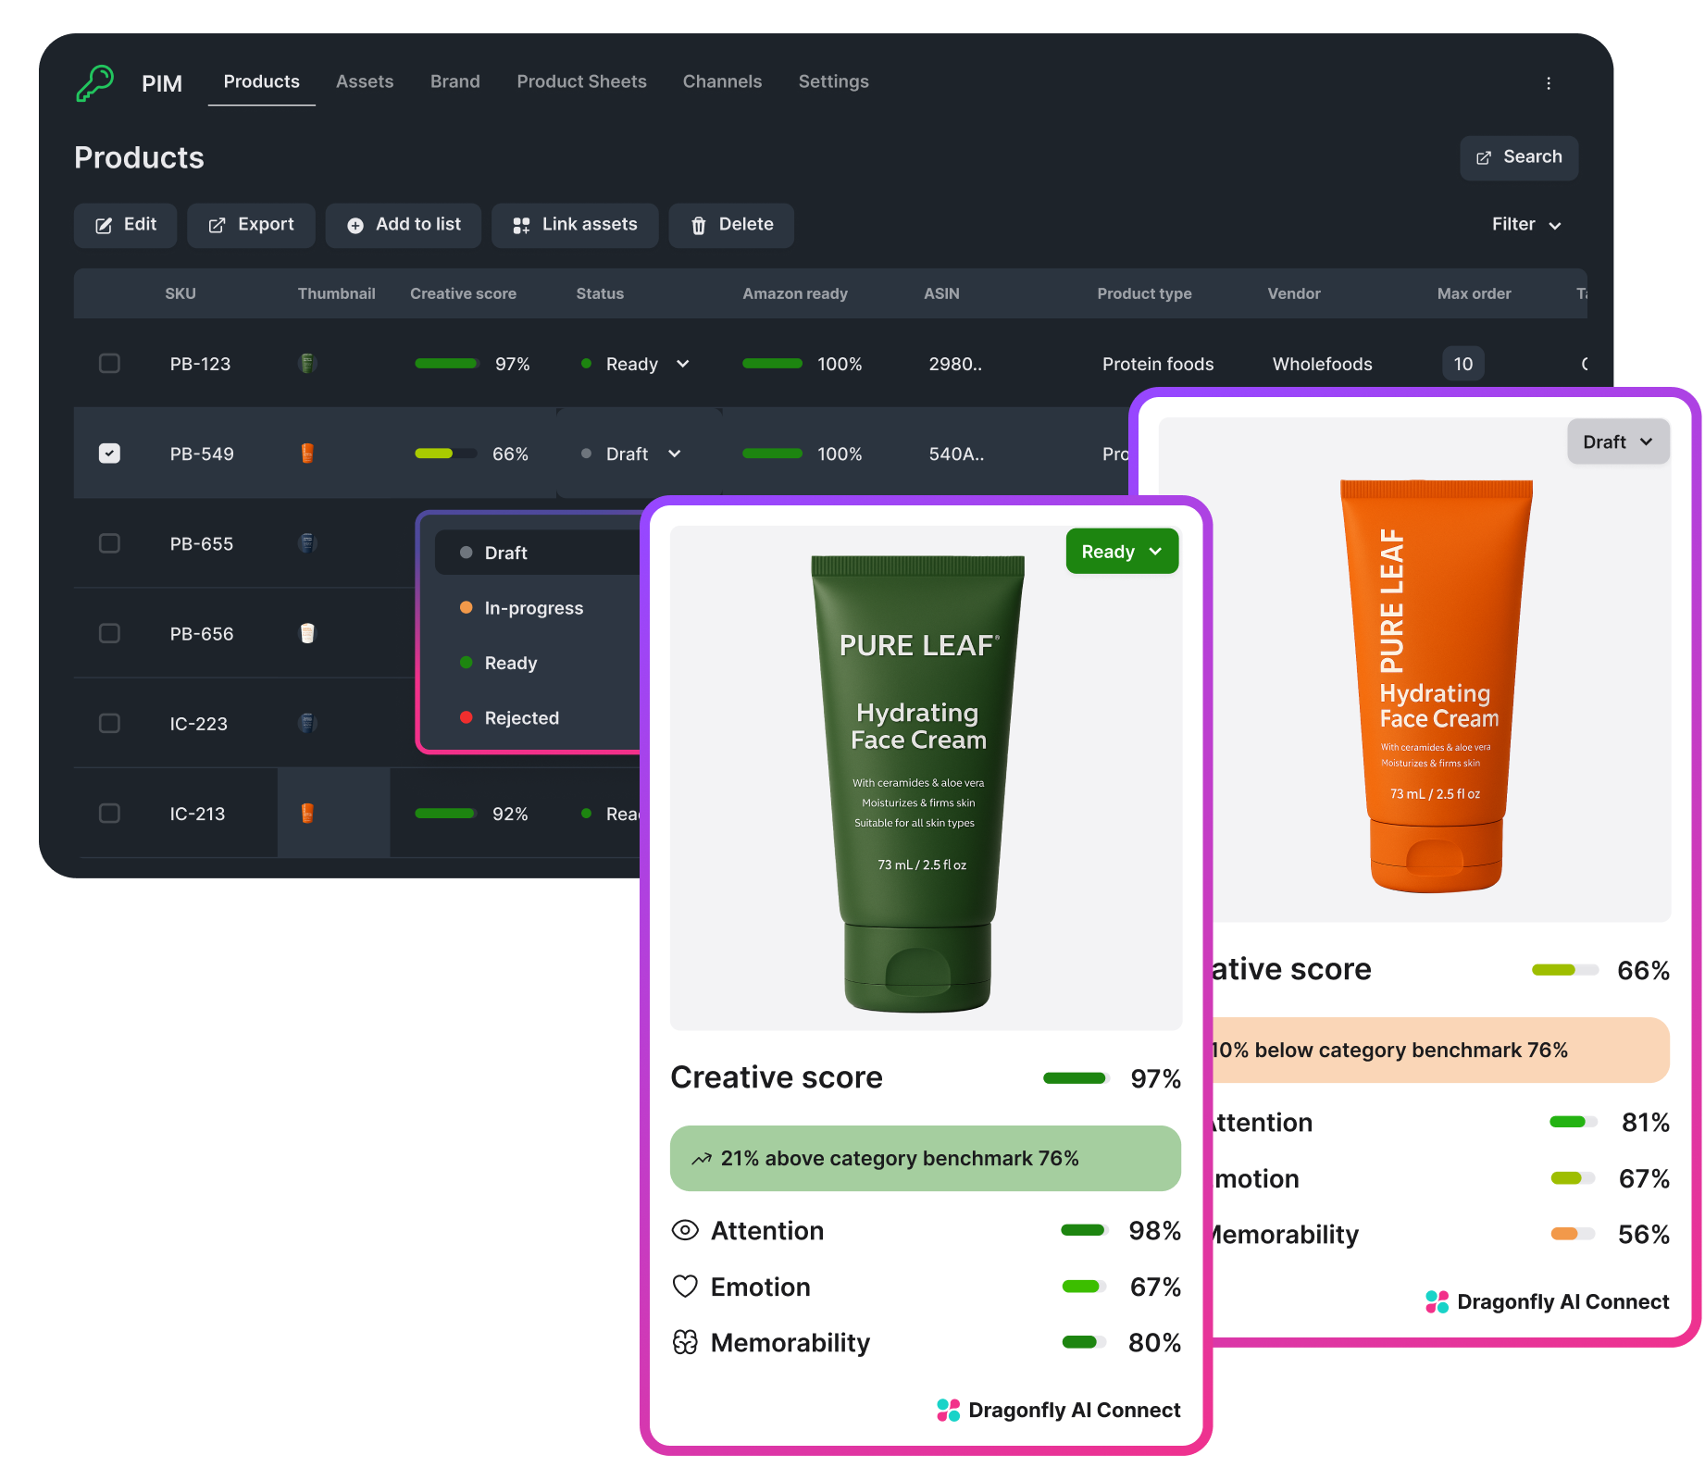Click the trending-up benchmark arrow icon
Viewport: 1705px width, 1480px height.
(x=702, y=1159)
